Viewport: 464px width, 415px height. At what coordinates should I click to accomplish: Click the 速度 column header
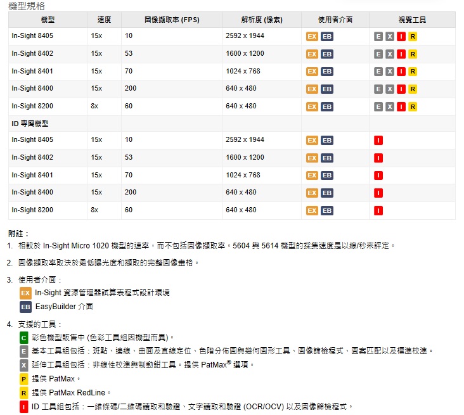point(104,20)
